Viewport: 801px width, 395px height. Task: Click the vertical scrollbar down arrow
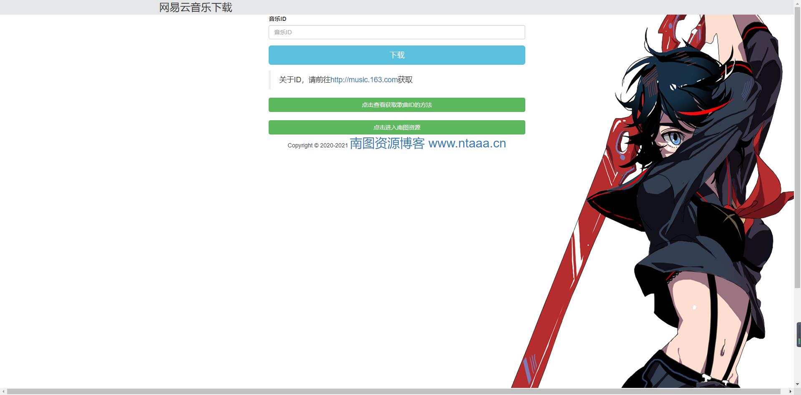(797, 385)
